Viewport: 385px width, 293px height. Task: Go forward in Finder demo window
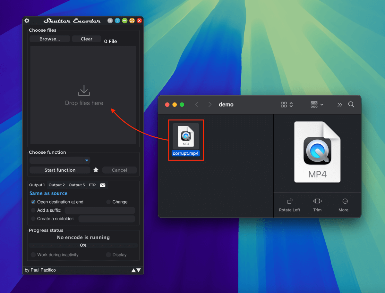(x=210, y=105)
